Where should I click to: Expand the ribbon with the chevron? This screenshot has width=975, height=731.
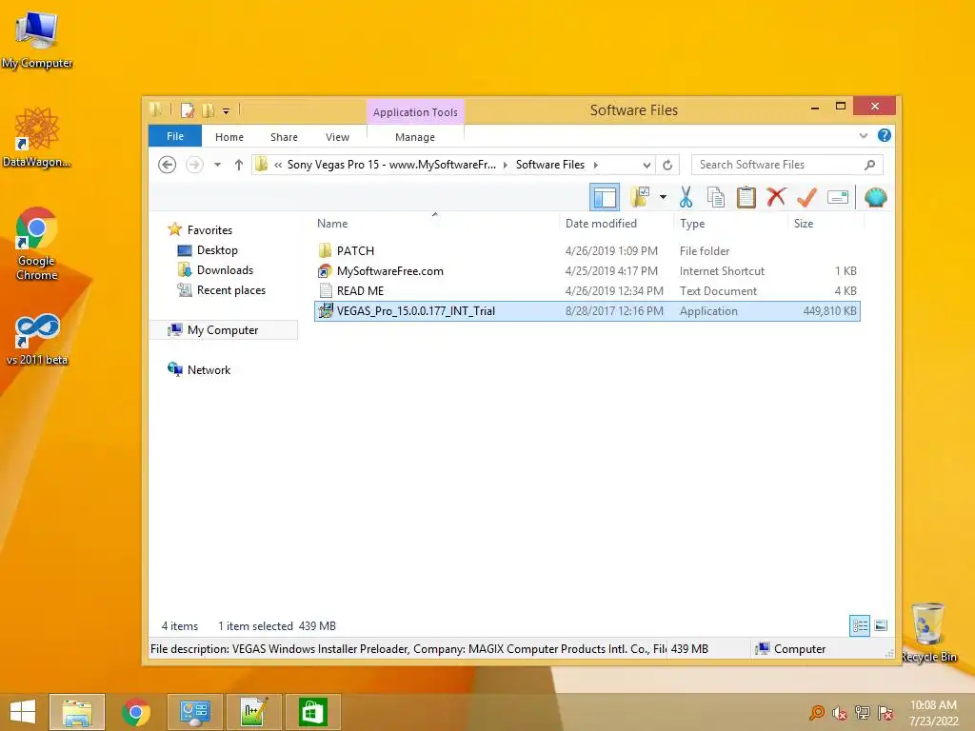863,135
